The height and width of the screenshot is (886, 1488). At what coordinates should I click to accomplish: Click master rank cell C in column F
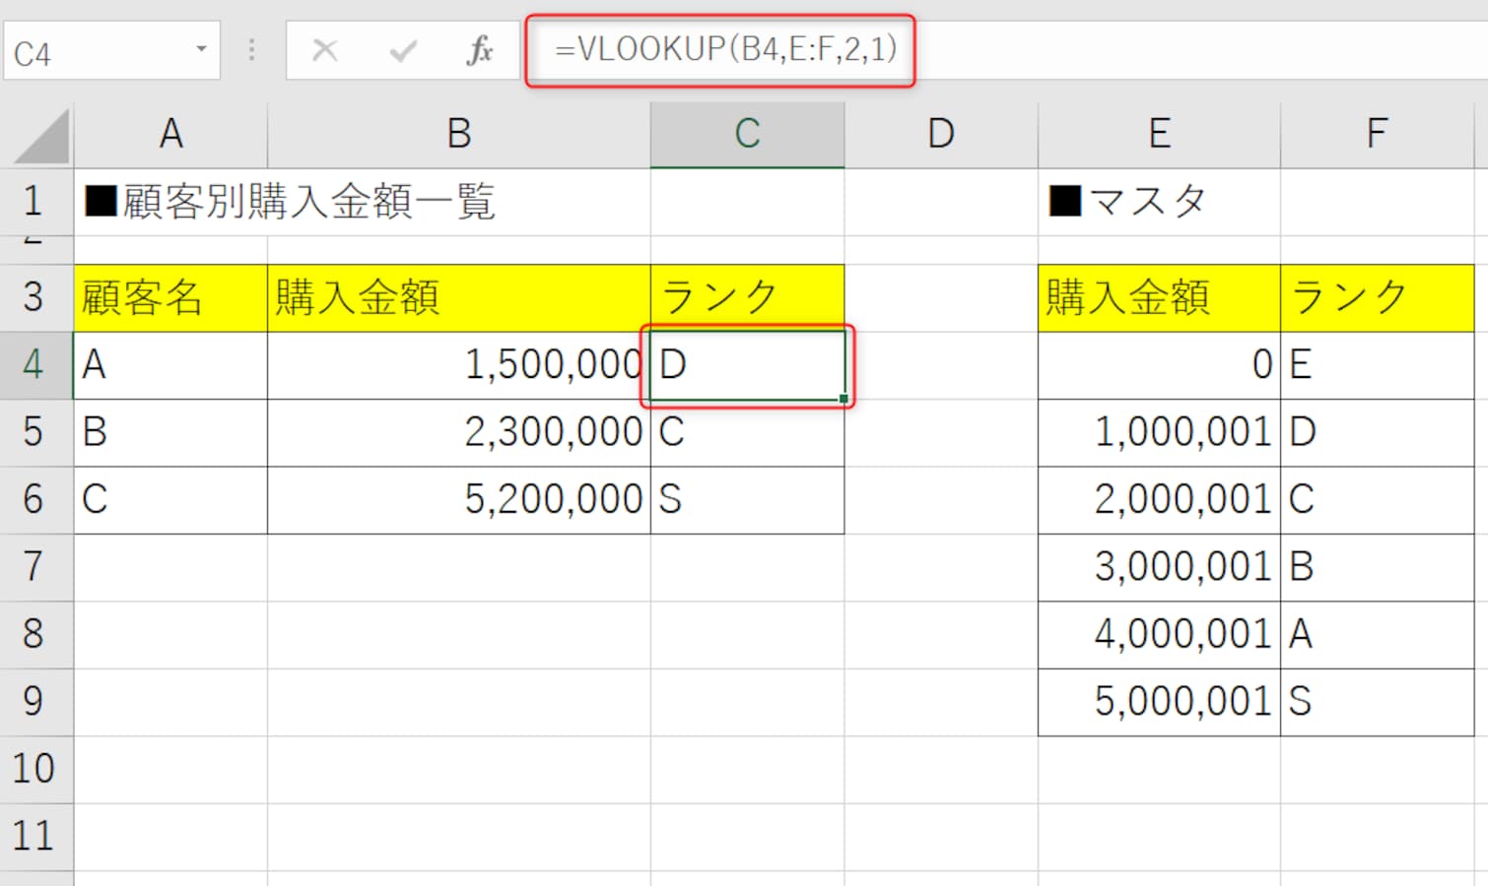click(1378, 500)
